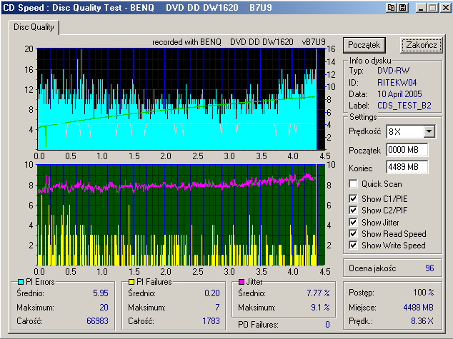This screenshot has width=453, height=339.
Task: Click PI Failures total value 1783
Action: (x=211, y=321)
